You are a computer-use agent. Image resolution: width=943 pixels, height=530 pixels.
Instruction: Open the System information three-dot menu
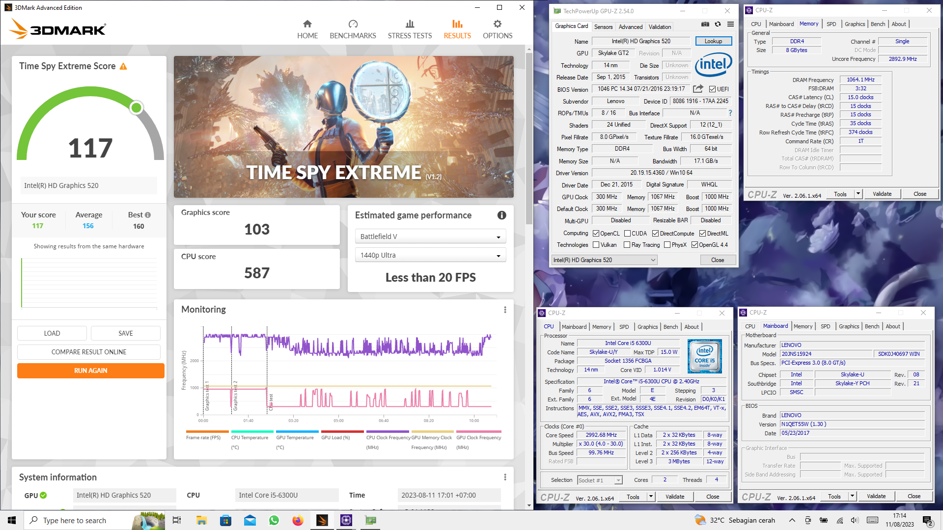505,477
